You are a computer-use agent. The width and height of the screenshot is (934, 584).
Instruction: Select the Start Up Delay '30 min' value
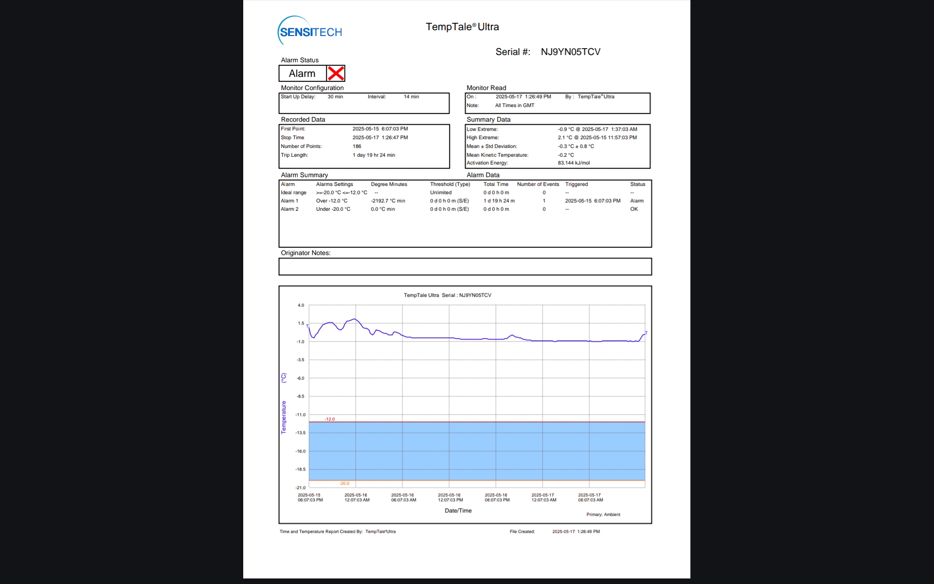tap(335, 97)
